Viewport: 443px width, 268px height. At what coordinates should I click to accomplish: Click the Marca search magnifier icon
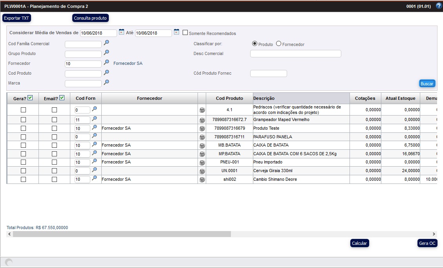pos(106,83)
